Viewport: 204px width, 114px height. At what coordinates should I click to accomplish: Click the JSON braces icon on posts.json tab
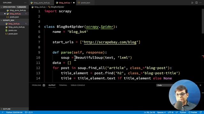click(79, 3)
